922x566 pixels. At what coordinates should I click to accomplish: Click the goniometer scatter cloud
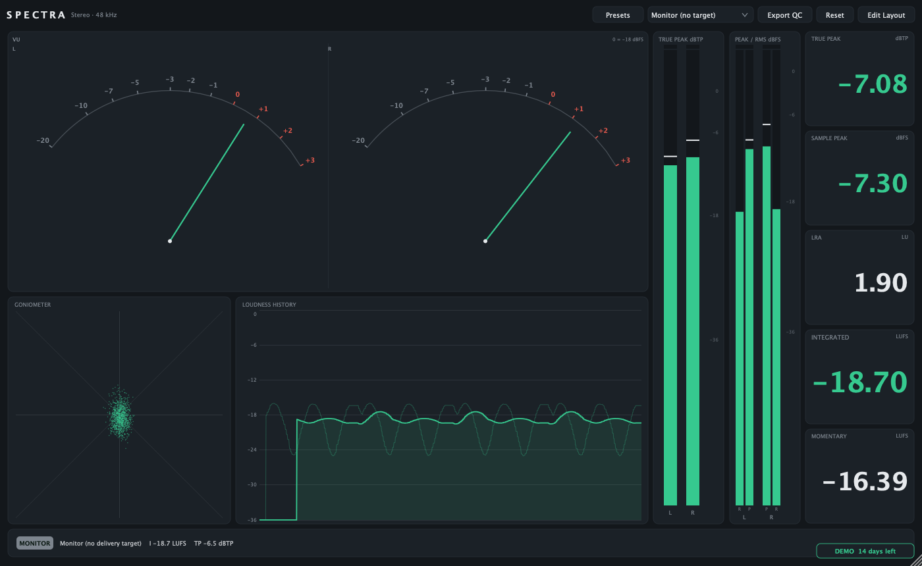coord(120,416)
